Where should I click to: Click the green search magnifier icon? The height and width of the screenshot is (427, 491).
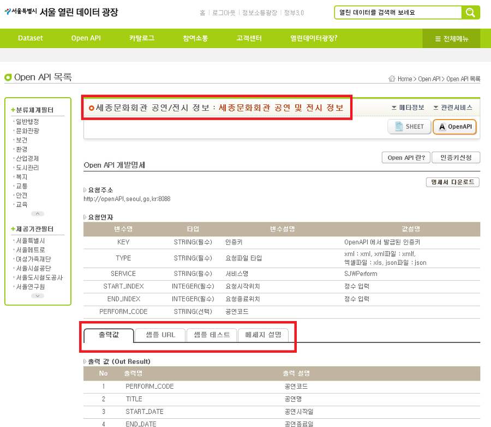click(470, 13)
